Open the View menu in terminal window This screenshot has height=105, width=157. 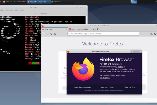(2, 10)
